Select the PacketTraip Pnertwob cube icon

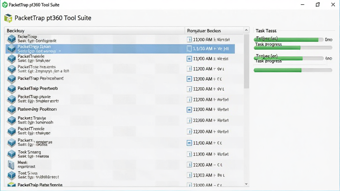12,89
